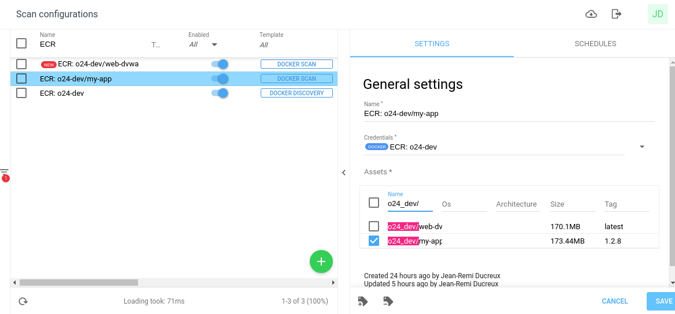Screen dimensions: 675x314
Task: Toggle enabled switch for ECR: o24-dev/web-dvwa
Action: click(x=220, y=64)
